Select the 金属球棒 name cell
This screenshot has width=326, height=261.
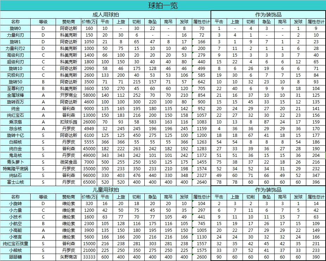coord(15,95)
